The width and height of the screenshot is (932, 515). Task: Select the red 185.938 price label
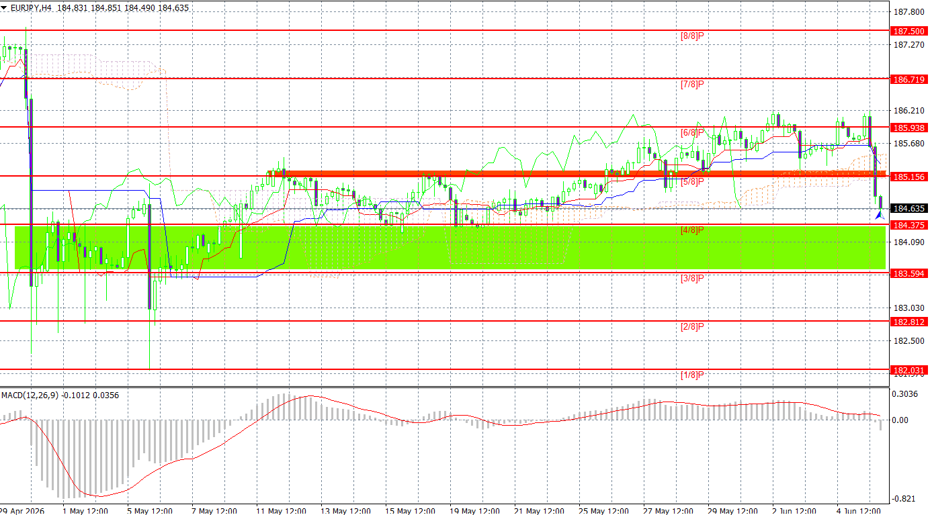coord(908,128)
